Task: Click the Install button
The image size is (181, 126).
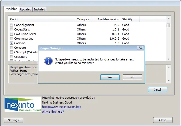Action: [x=157, y=90]
